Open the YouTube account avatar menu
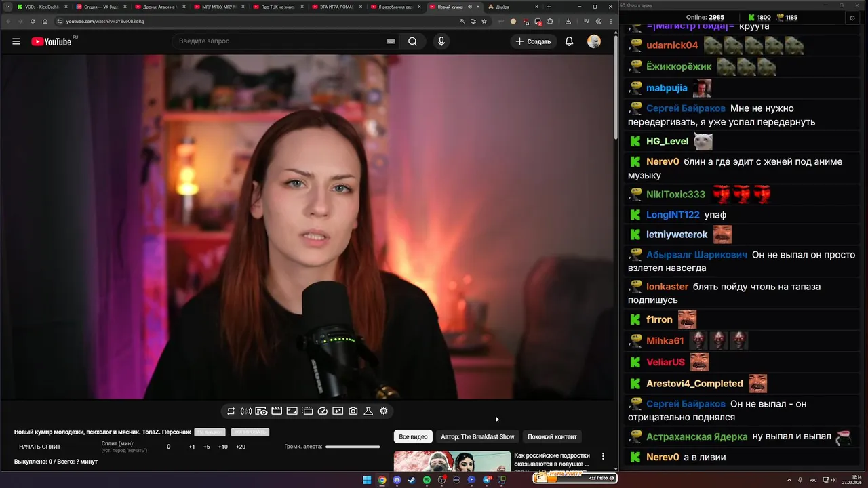The image size is (868, 488). (594, 41)
